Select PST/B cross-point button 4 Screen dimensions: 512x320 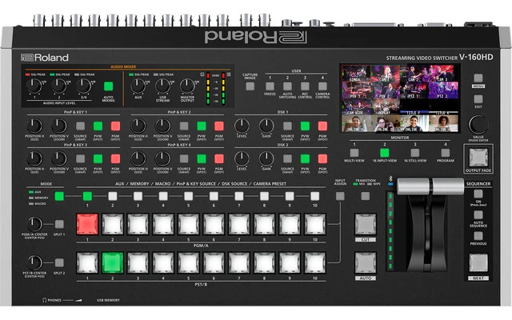pos(163,263)
